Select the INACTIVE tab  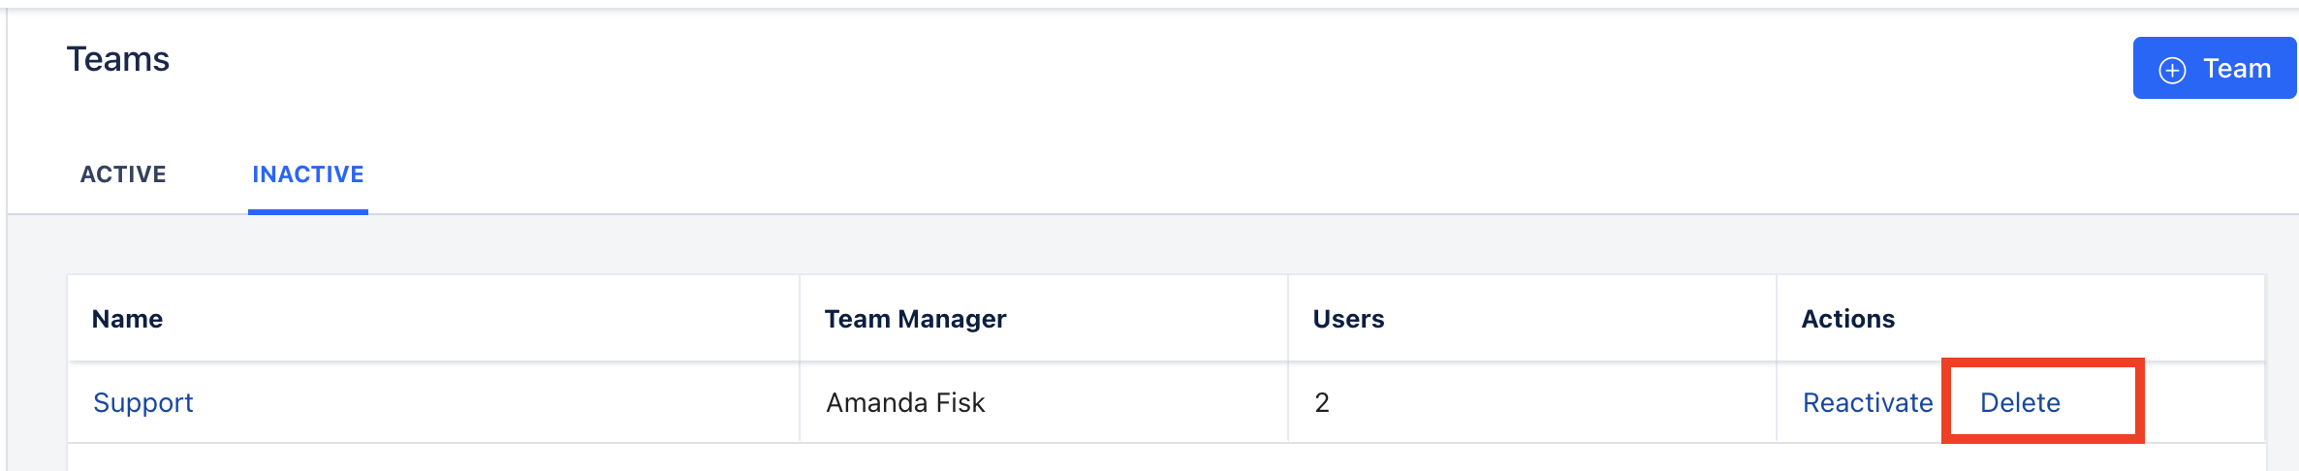(x=308, y=174)
